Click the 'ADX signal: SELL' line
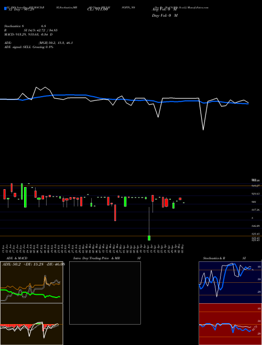 18,47
